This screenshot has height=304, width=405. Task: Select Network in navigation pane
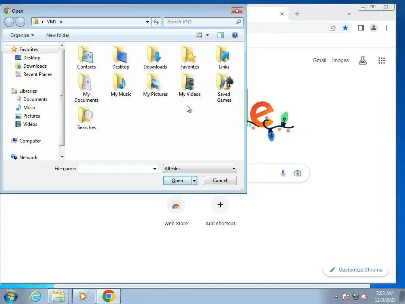28,158
